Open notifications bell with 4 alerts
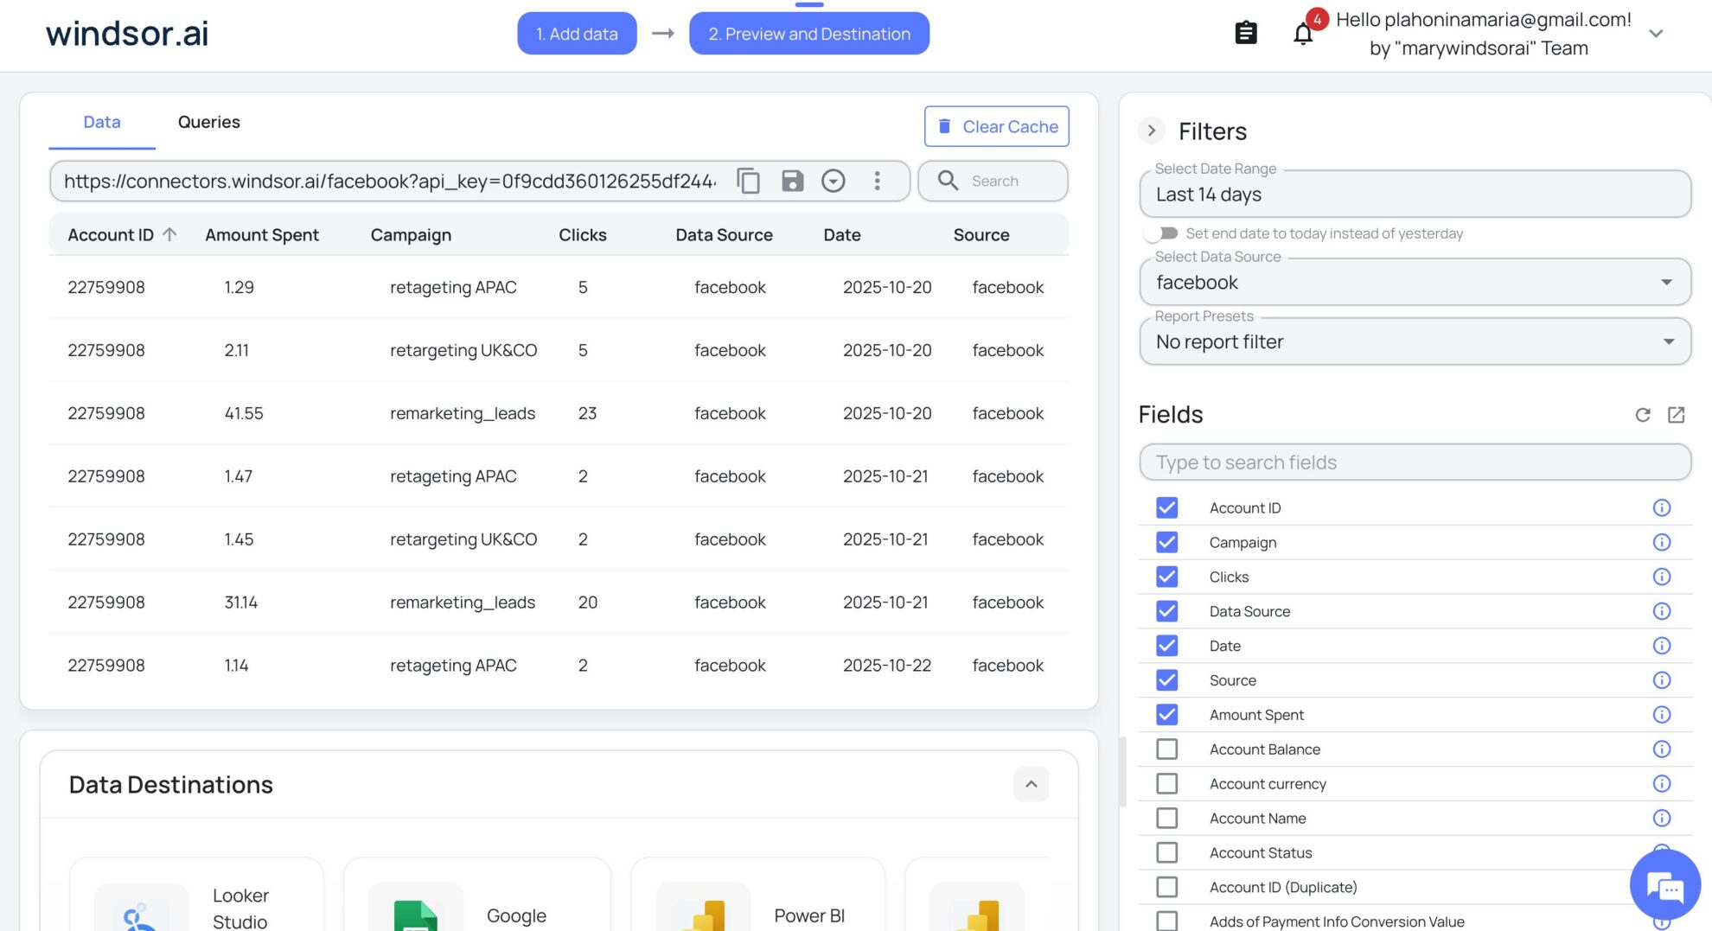The width and height of the screenshot is (1712, 931). [x=1303, y=33]
